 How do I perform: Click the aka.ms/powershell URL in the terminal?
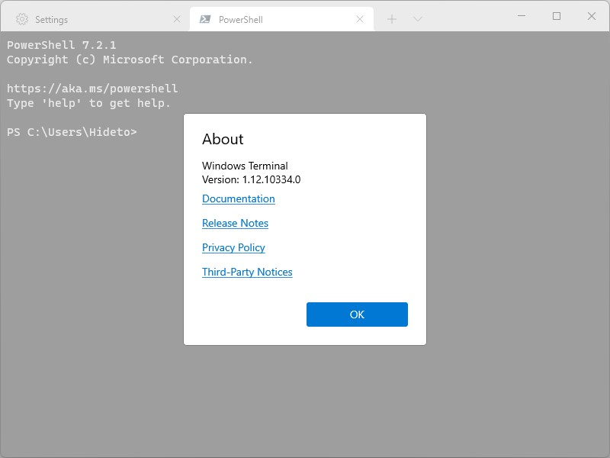(x=91, y=88)
